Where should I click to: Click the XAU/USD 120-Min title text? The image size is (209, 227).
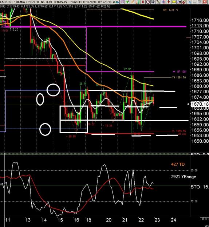click(x=13, y=2)
